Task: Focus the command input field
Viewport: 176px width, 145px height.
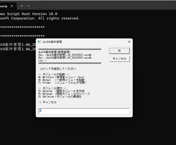Action: pos(84,111)
